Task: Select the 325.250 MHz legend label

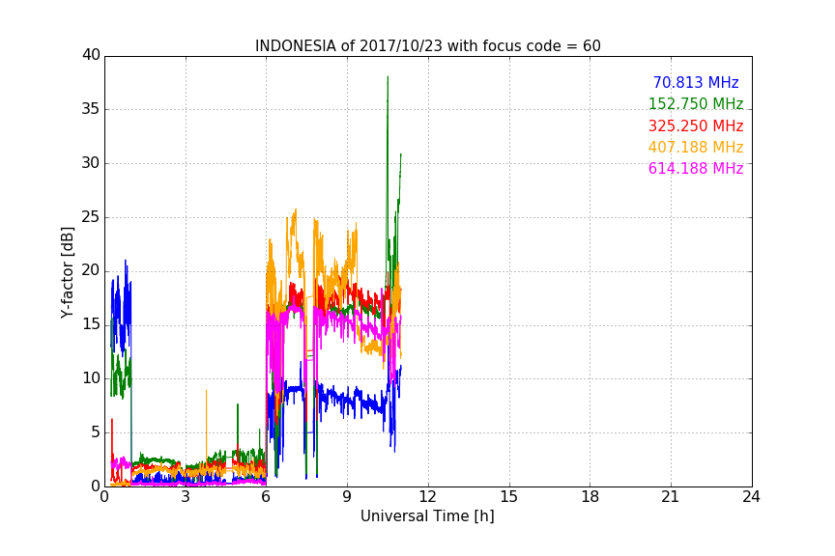Action: coord(696,125)
